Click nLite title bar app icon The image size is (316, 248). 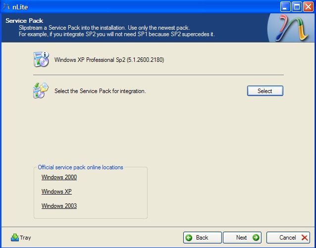pyautogui.click(x=6, y=6)
